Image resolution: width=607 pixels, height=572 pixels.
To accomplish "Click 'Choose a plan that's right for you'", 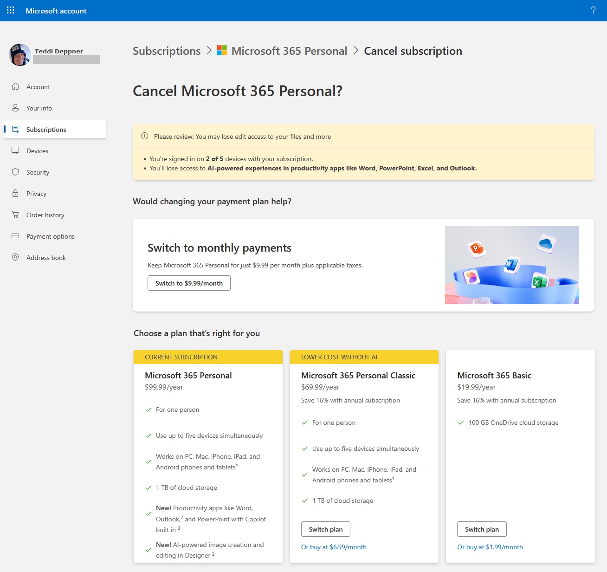I will point(197,333).
